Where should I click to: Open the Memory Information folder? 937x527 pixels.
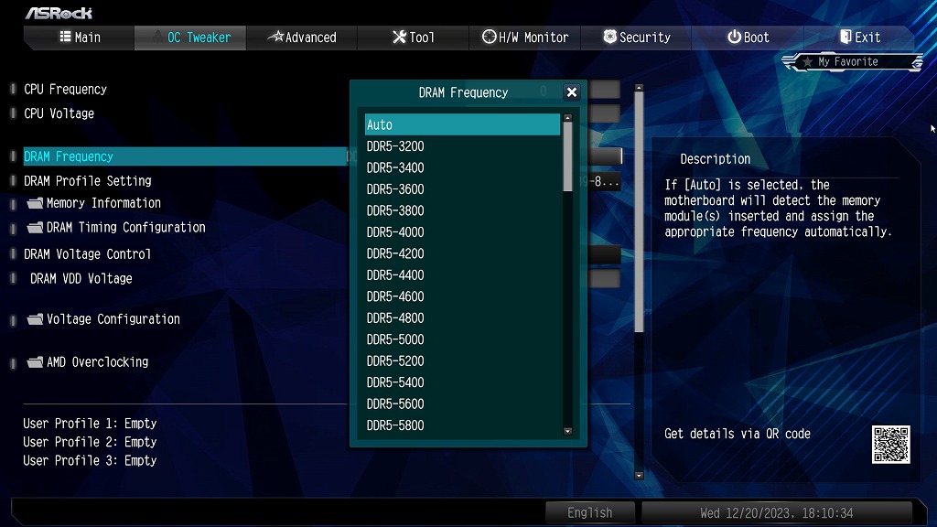click(94, 203)
